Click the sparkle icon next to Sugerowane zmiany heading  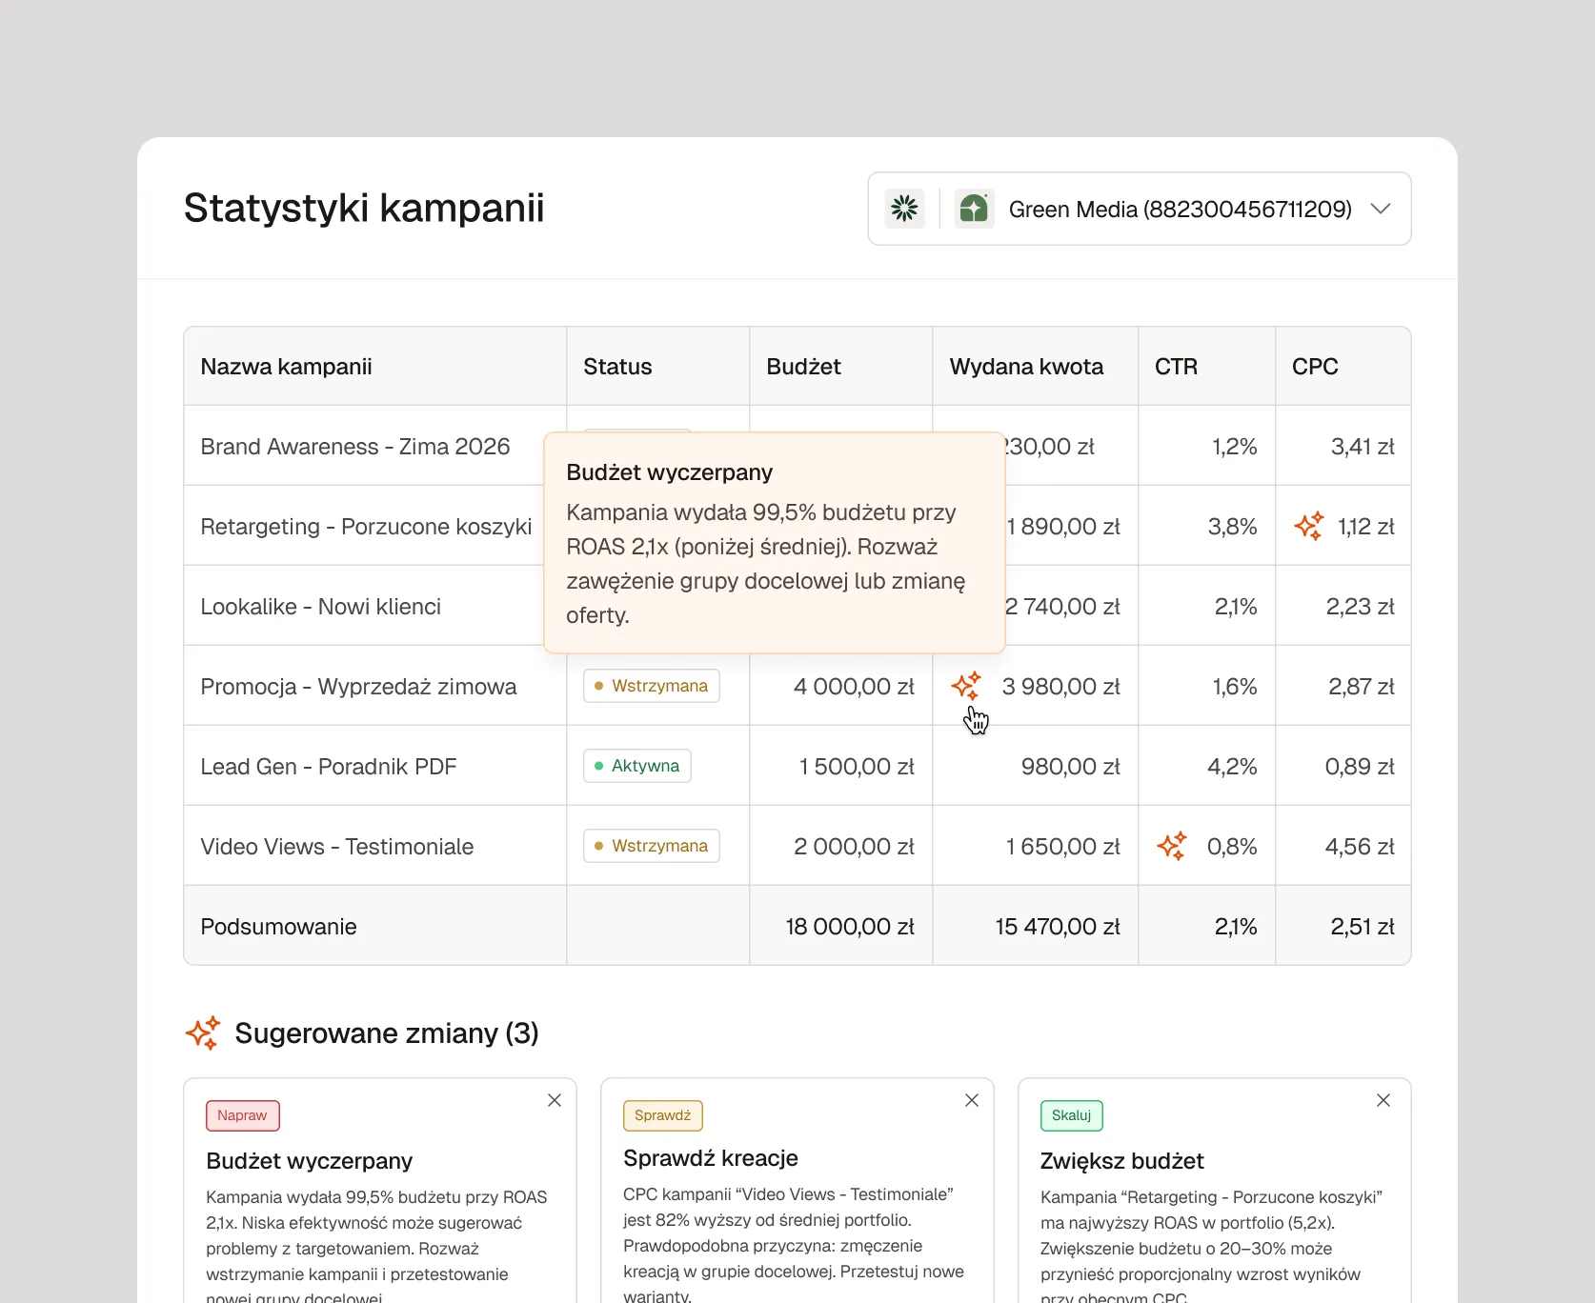click(x=202, y=1032)
